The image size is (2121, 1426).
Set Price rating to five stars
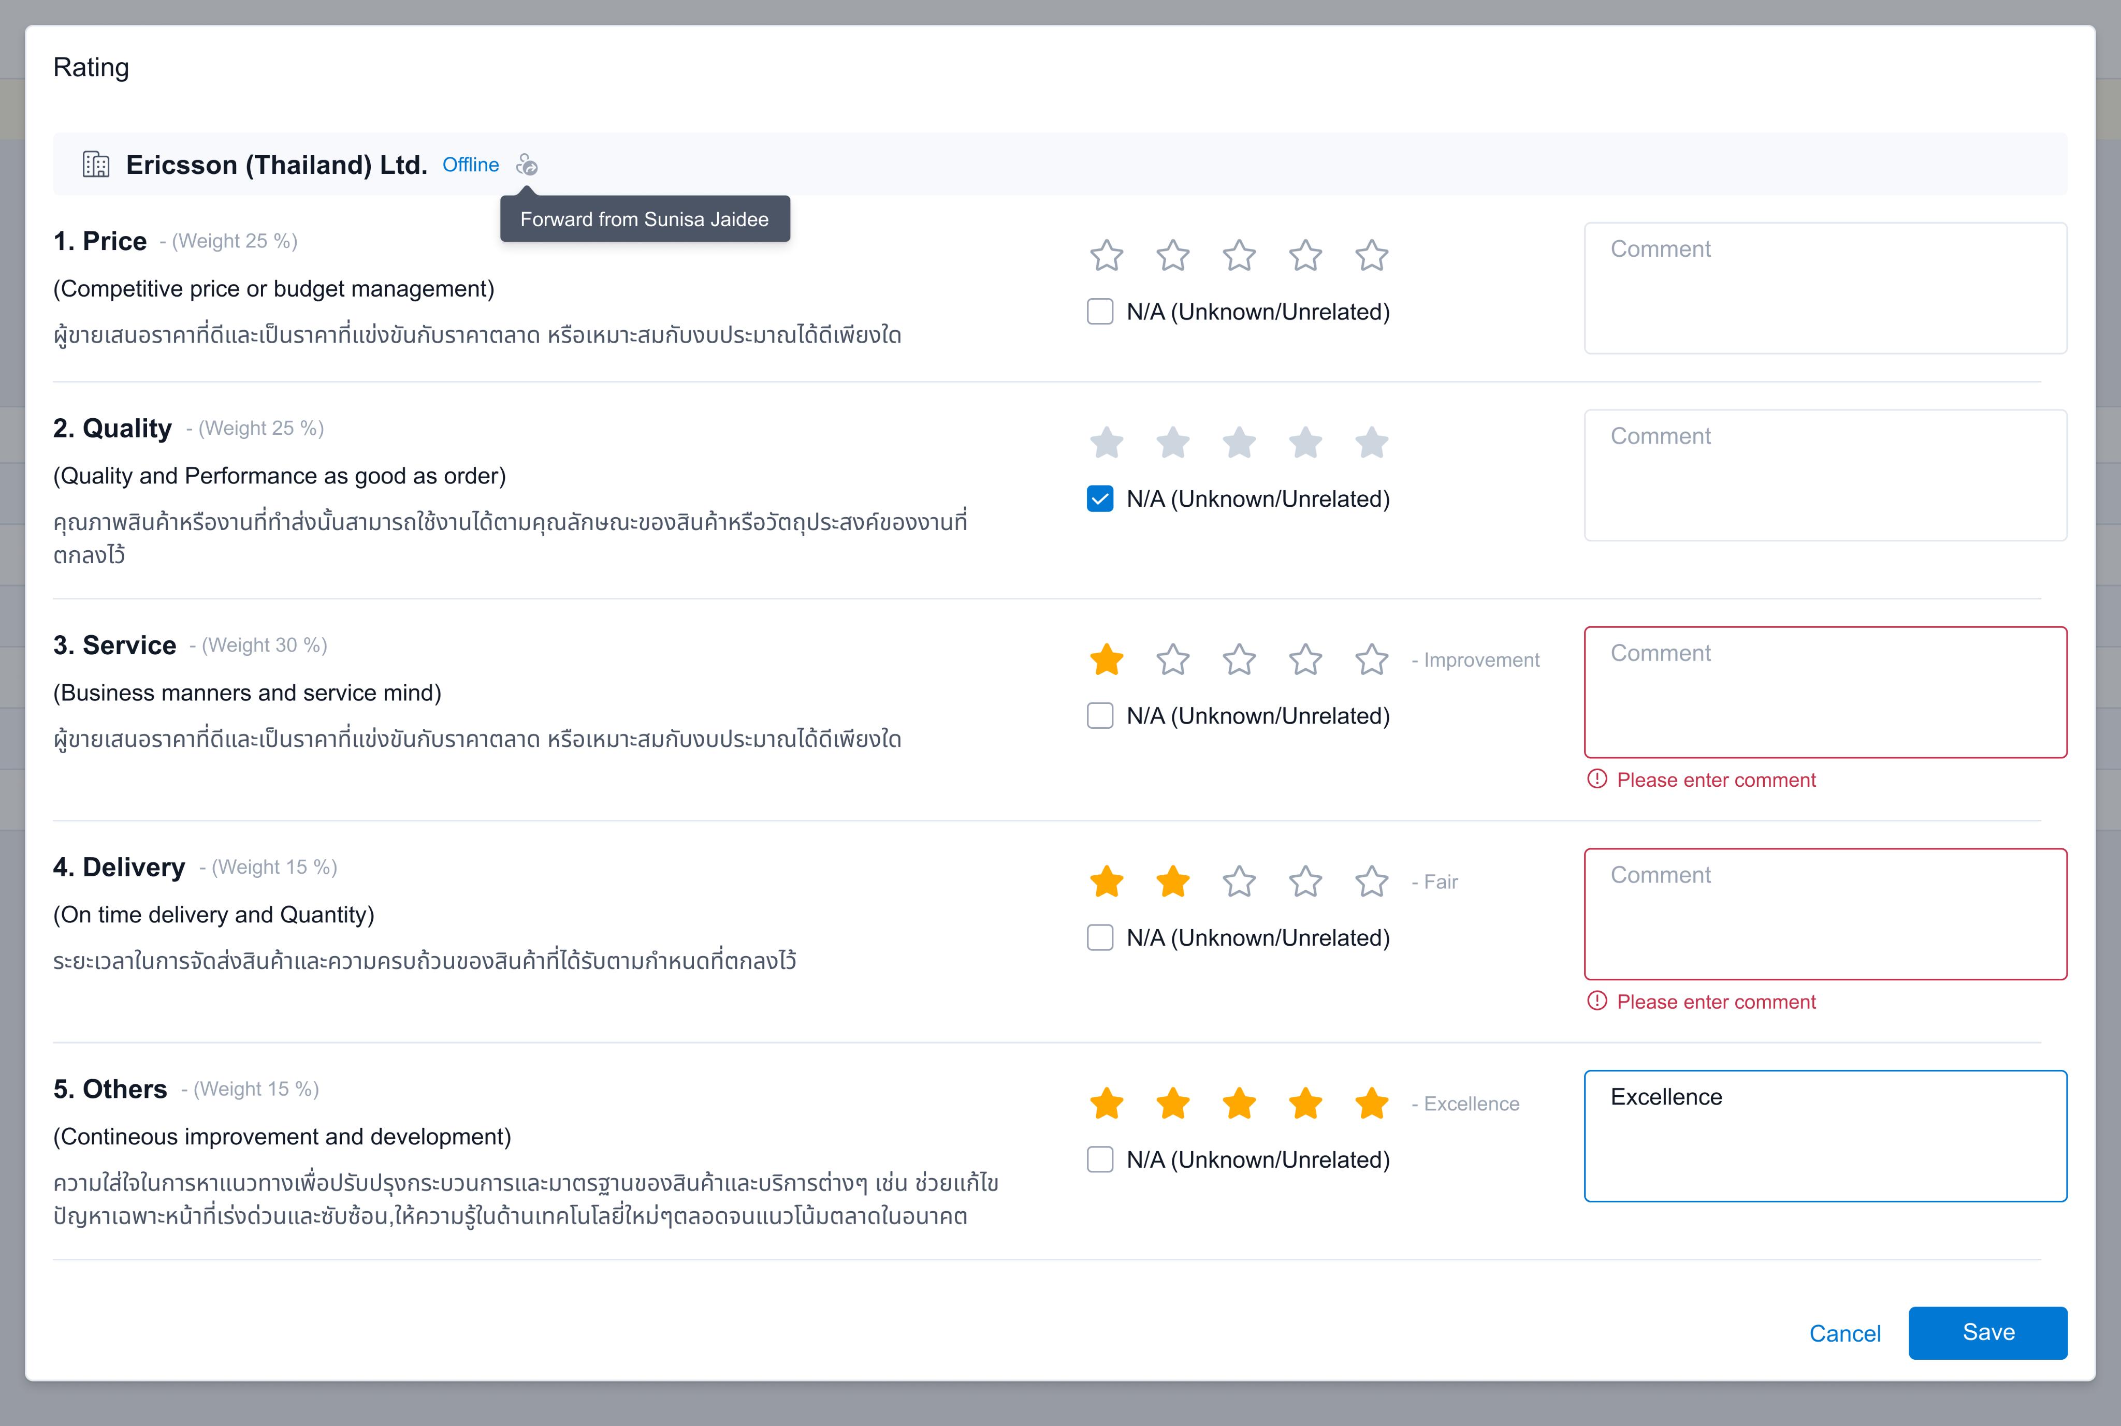(x=1371, y=256)
